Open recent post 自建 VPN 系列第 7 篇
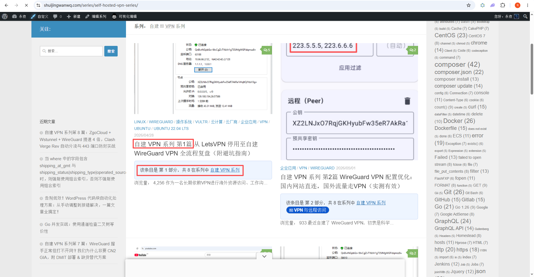Viewport: 534px width, 277px height. pyautogui.click(x=78, y=251)
